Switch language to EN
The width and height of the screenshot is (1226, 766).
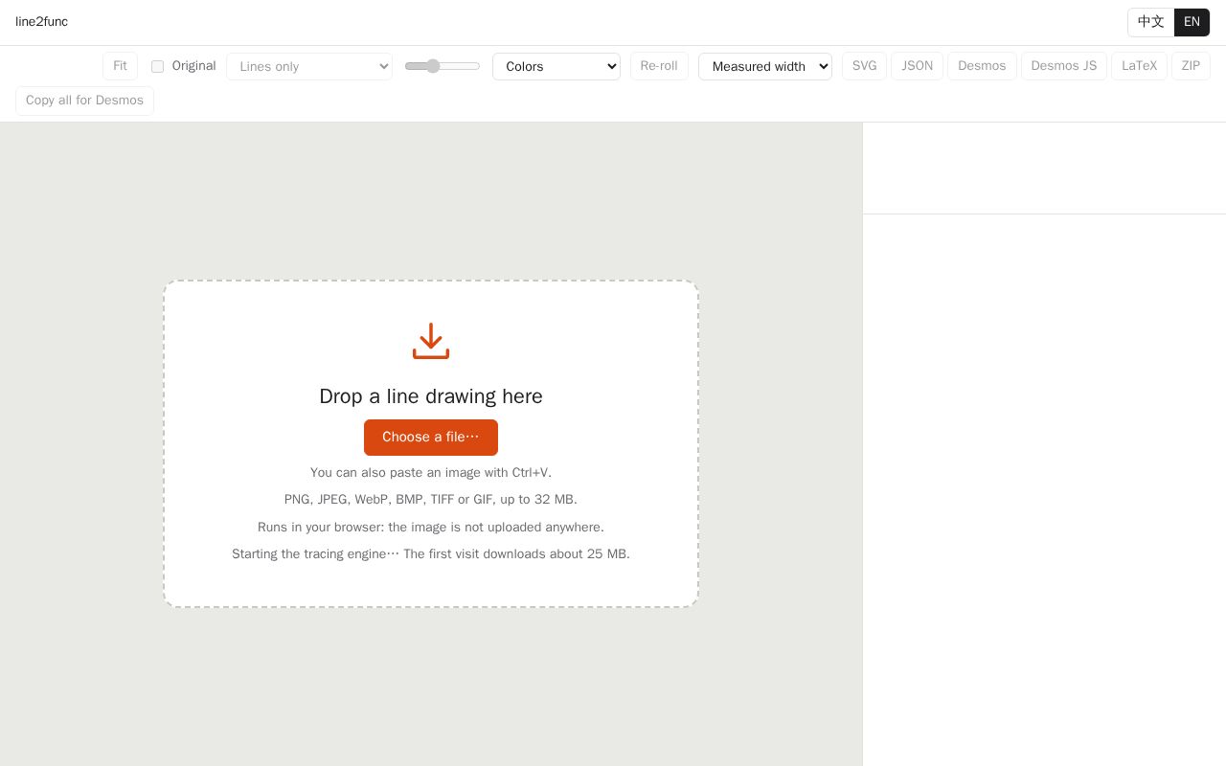tap(1192, 22)
